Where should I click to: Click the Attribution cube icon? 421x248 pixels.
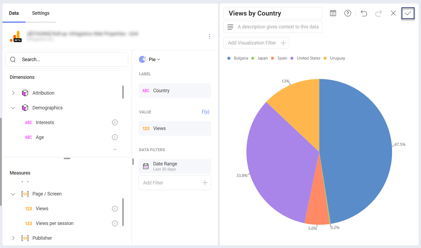(x=25, y=93)
